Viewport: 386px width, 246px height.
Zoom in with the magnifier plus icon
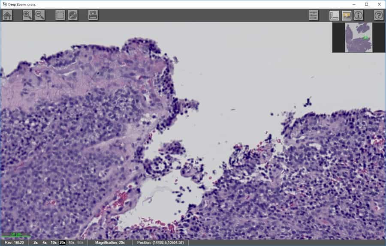(27, 15)
